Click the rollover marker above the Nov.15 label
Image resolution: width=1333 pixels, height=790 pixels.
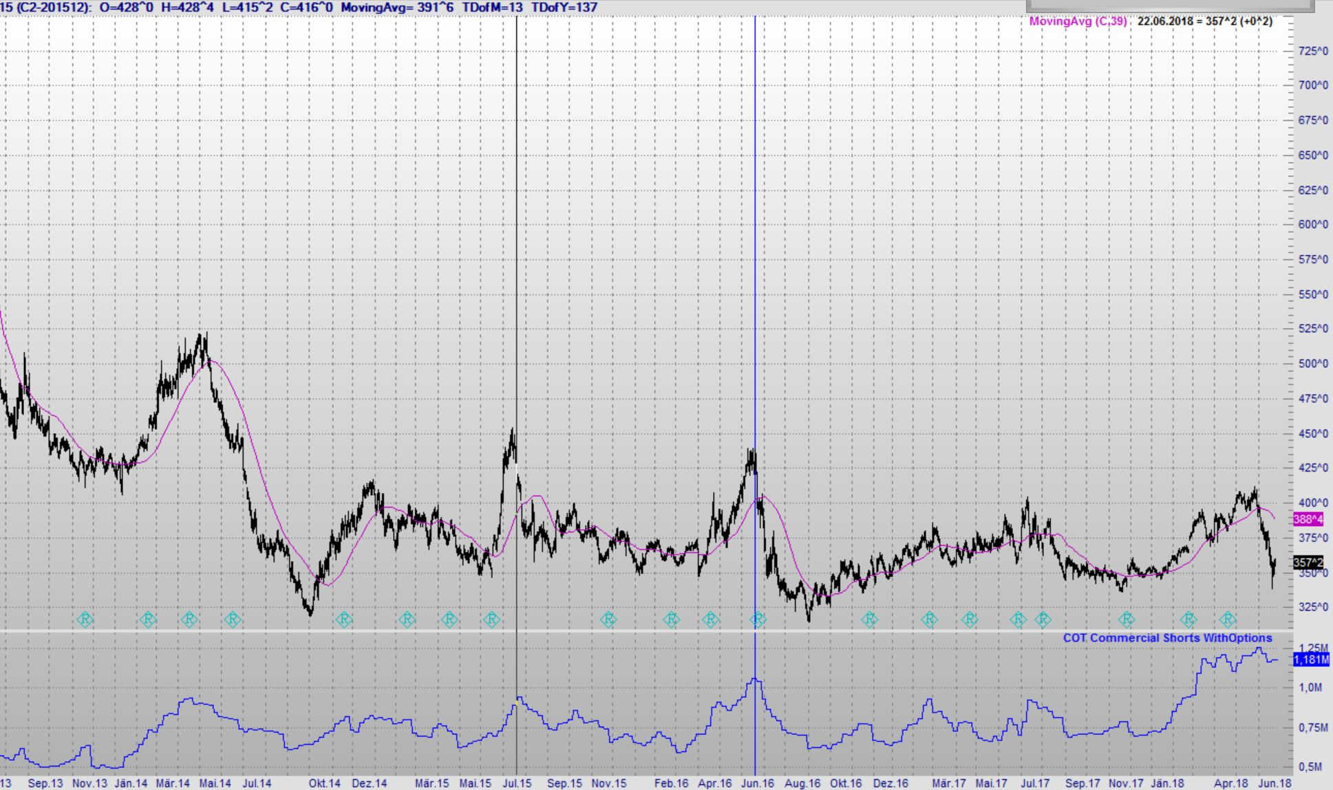pos(608,619)
